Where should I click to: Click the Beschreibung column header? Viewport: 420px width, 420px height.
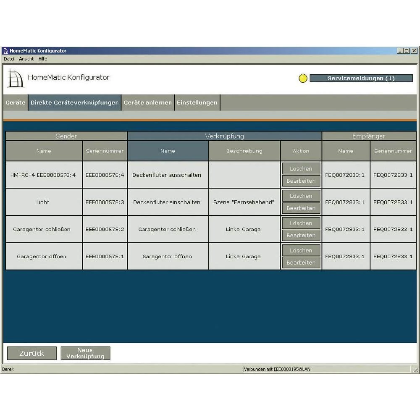[x=244, y=151]
